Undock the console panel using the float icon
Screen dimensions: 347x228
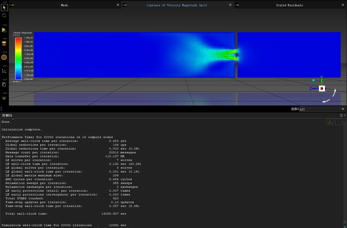coord(341,115)
